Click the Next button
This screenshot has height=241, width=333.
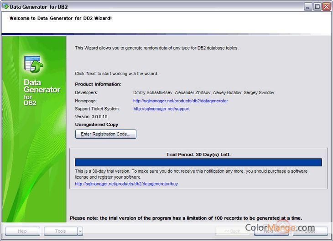[x=271, y=231]
